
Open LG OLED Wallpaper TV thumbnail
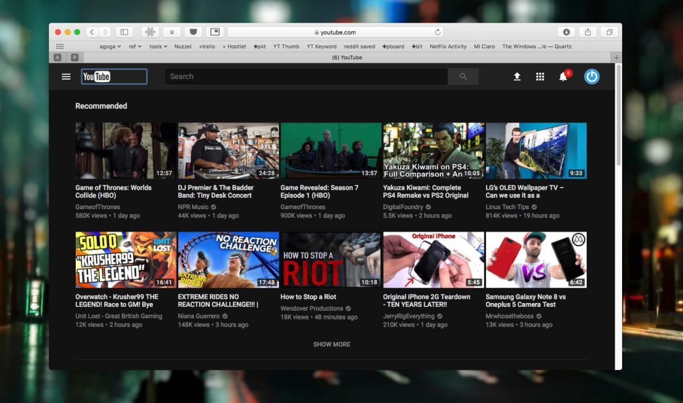(x=536, y=151)
